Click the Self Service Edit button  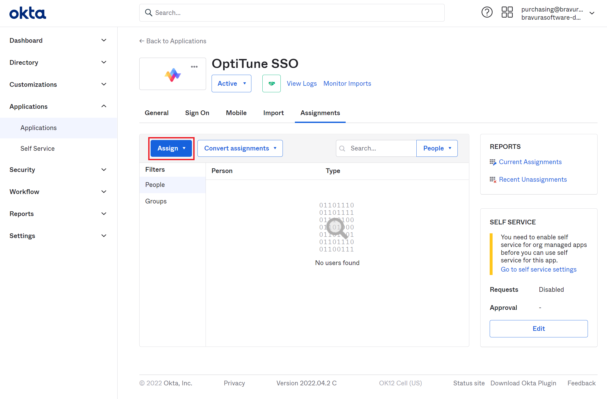click(x=539, y=329)
